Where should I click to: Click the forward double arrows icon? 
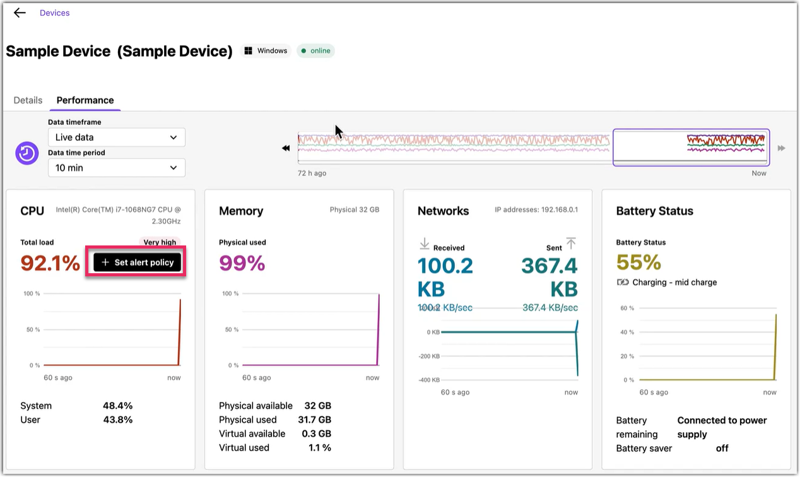(x=781, y=148)
